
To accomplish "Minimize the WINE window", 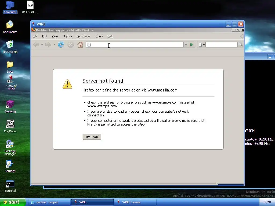I will [x=228, y=24].
